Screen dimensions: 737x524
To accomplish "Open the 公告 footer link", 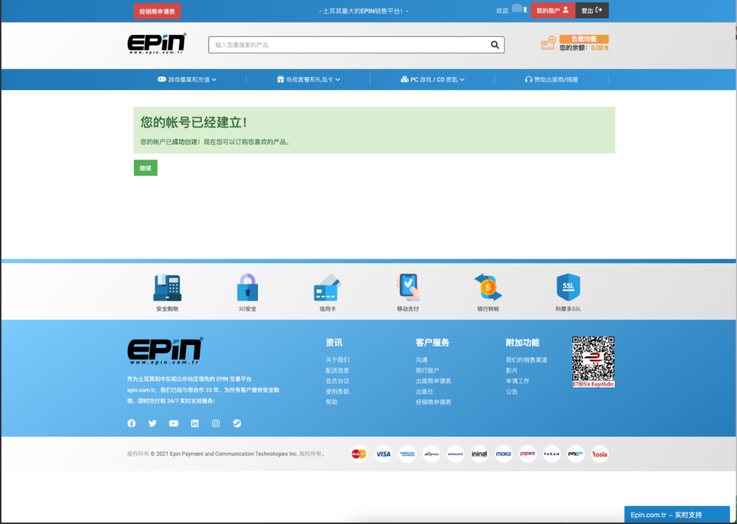I will click(511, 392).
